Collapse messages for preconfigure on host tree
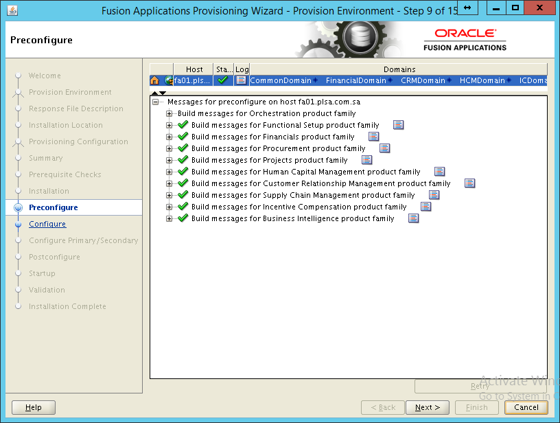The height and width of the screenshot is (423, 560). click(156, 102)
